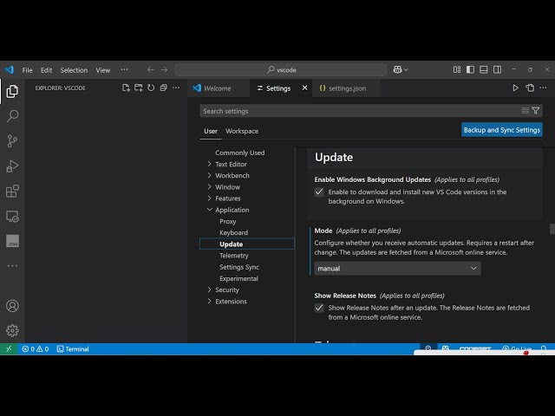Open the remote window status bar indicator
555x416 pixels.
(x=9, y=348)
